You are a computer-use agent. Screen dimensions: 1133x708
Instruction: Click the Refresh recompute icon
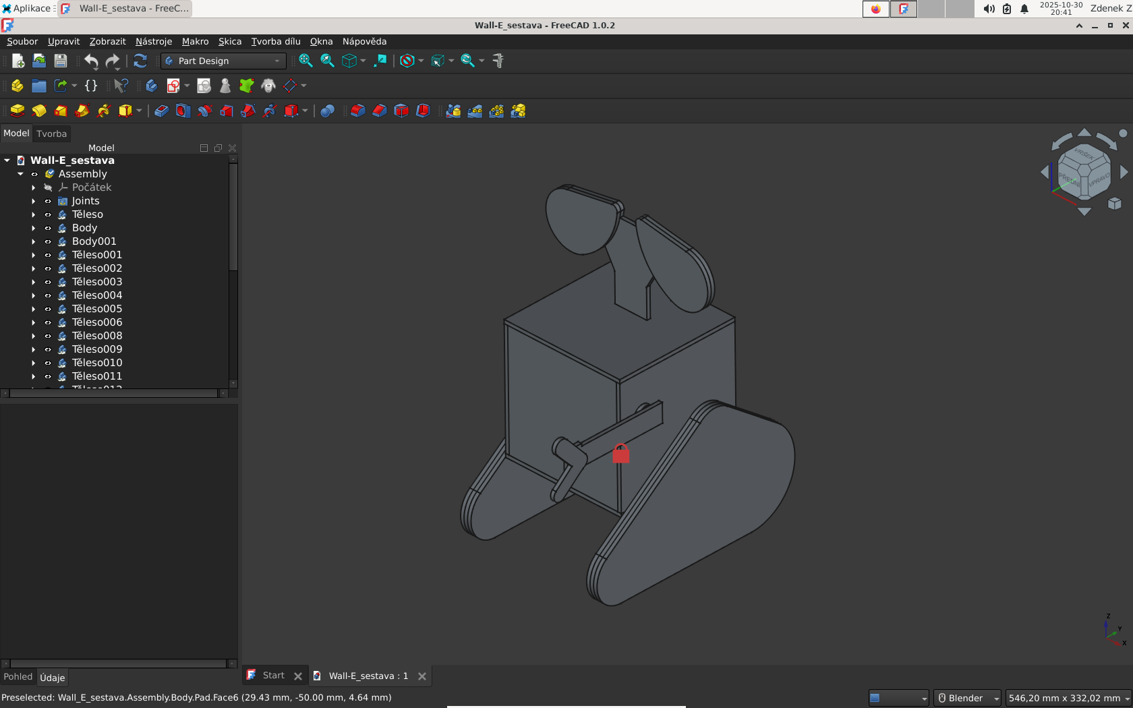tap(140, 61)
